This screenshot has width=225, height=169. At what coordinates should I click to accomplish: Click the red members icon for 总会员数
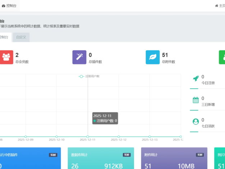tap(6, 57)
